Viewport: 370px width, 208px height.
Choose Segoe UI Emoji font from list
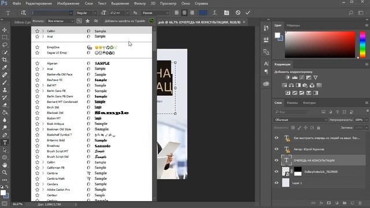pos(91,53)
